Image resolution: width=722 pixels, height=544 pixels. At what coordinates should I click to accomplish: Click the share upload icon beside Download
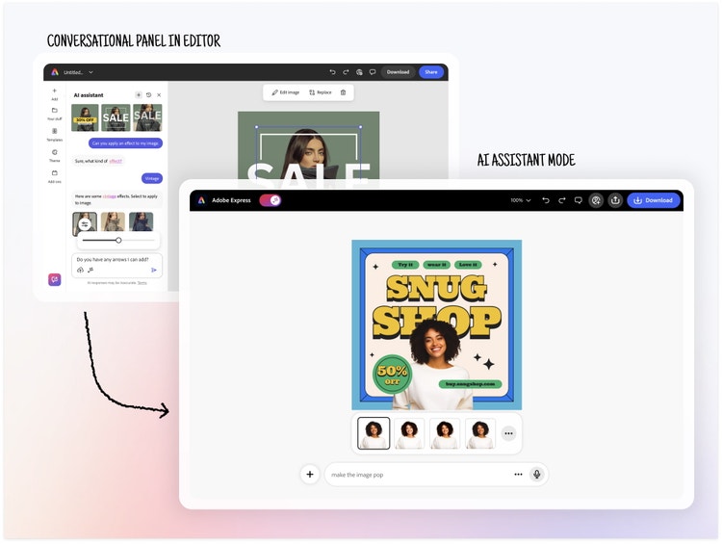coord(615,200)
